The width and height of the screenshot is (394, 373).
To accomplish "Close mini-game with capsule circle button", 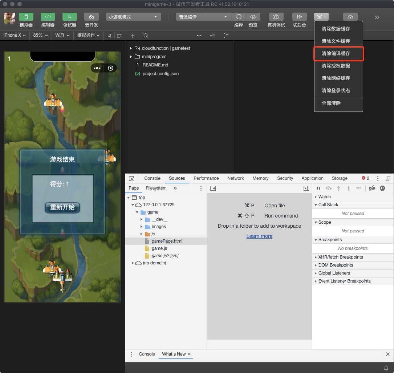I will [x=110, y=68].
